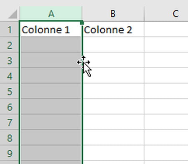Viewport: 188px width, 164px height.
Task: Select row 6 header
Action: (x=9, y=107)
